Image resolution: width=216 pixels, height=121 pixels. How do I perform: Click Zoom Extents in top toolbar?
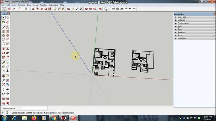tap(81, 9)
